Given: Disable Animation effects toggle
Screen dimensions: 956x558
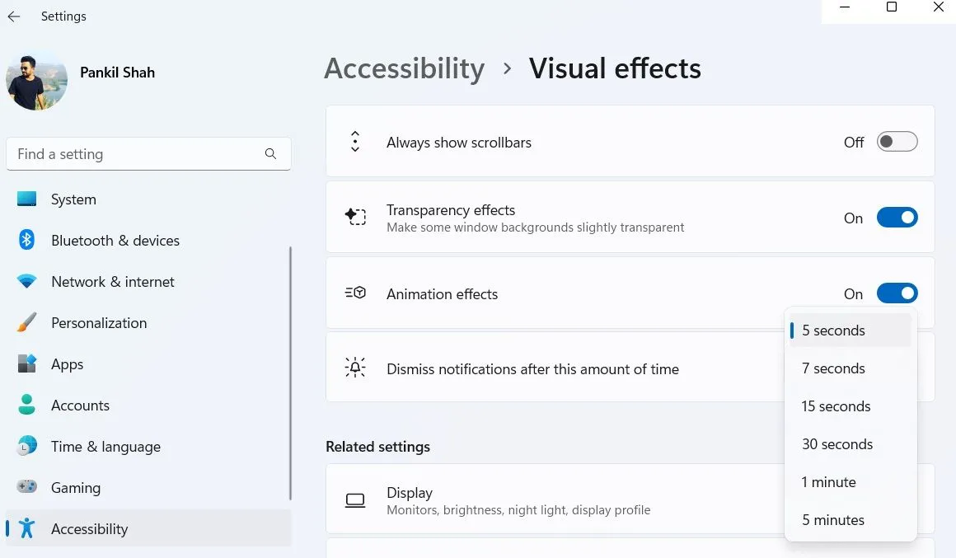Looking at the screenshot, I should pyautogui.click(x=897, y=293).
